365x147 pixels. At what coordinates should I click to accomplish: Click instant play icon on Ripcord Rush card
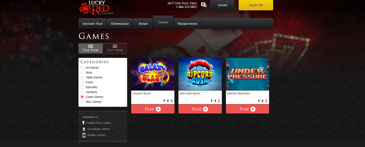coord(212,101)
